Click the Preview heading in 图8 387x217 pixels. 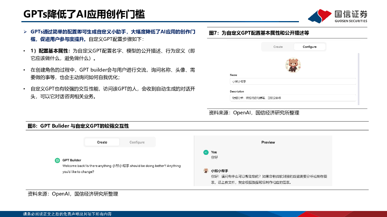(x=268, y=142)
